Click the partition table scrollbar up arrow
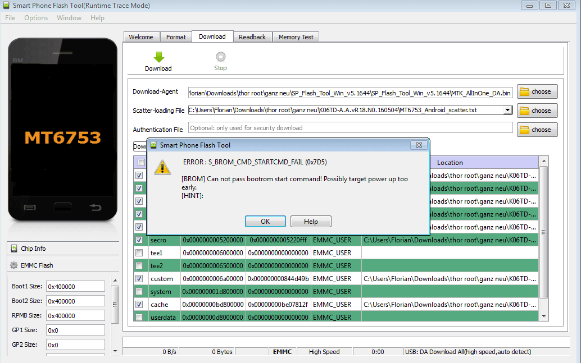The width and height of the screenshot is (581, 363). (x=543, y=161)
